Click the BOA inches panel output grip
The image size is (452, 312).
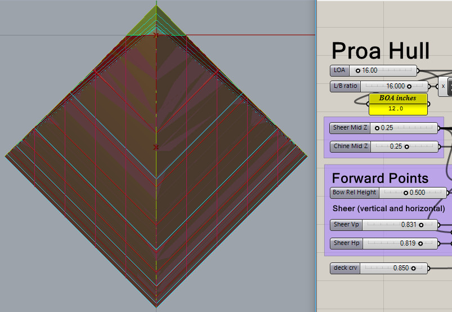tap(428, 104)
